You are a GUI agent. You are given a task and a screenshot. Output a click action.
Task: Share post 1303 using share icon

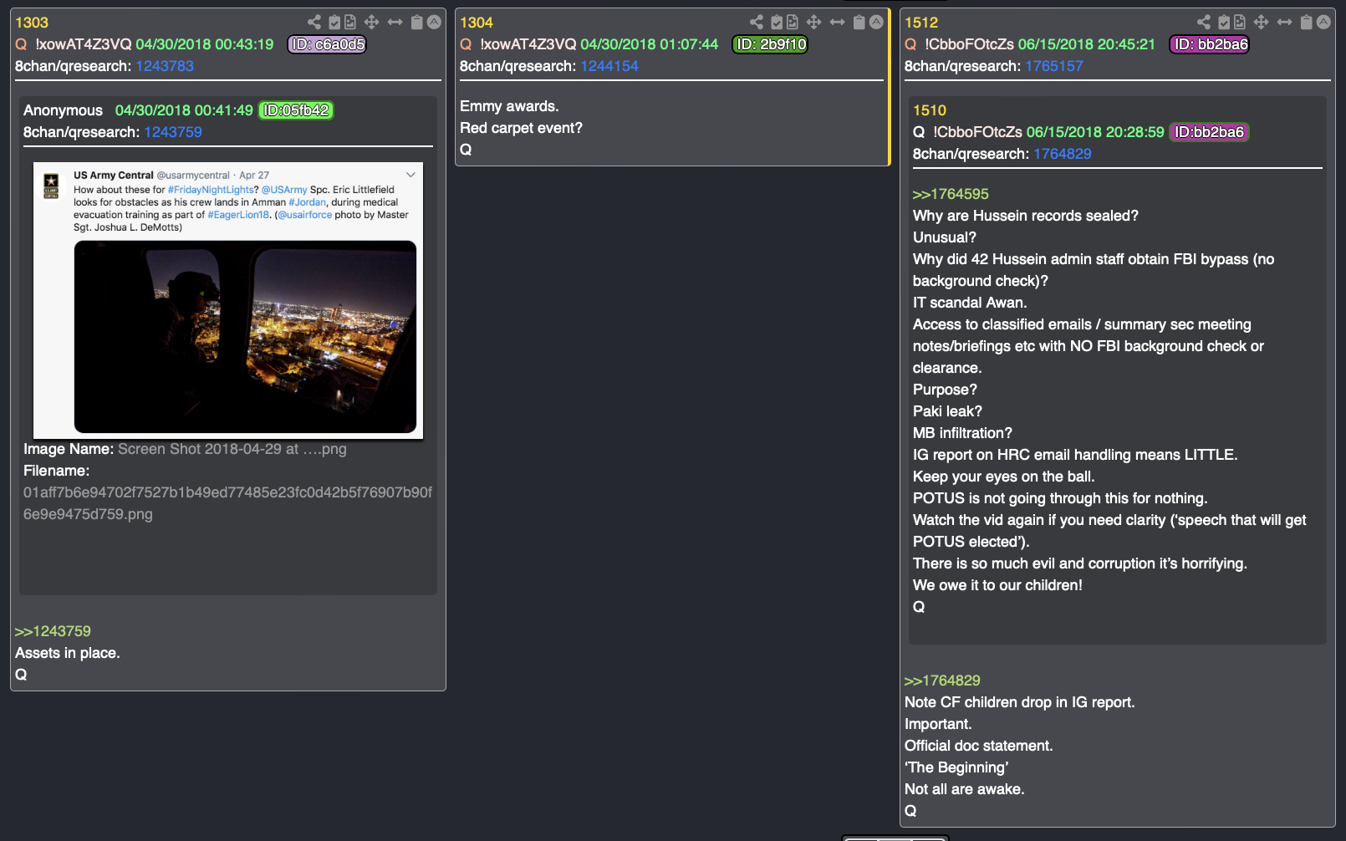pyautogui.click(x=314, y=23)
